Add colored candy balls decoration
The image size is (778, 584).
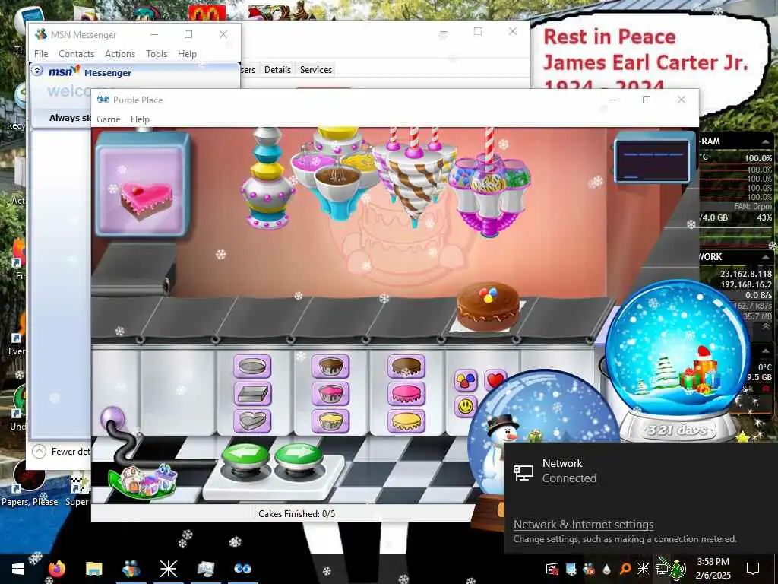point(466,381)
